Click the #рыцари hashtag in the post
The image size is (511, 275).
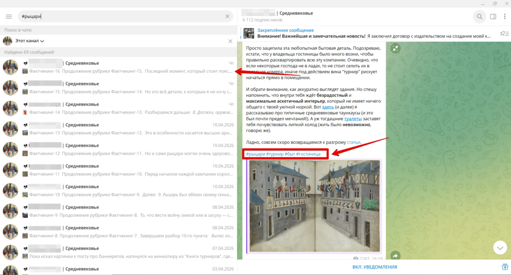pos(255,154)
